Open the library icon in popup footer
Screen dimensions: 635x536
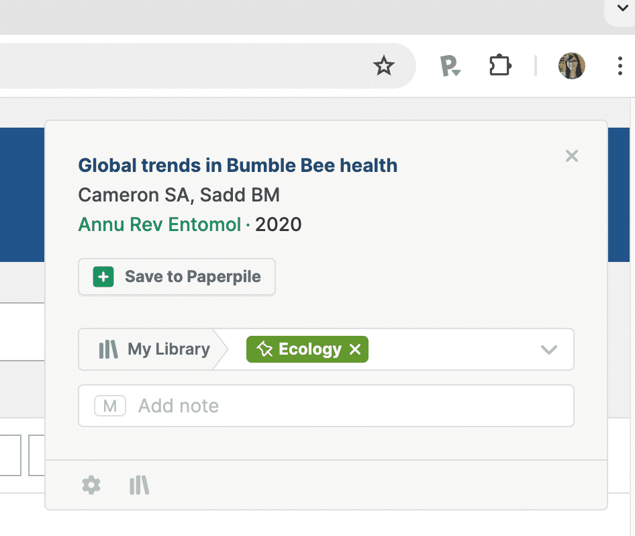tap(139, 485)
